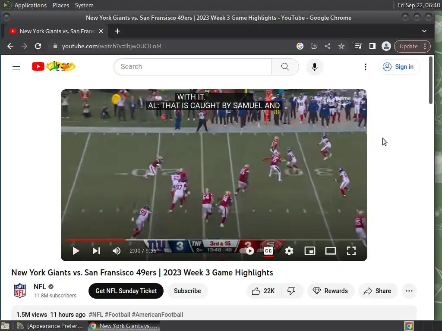Switch to Appearance Preferences taskbar window
Screen dimensions: 442x331
[x=51, y=326]
